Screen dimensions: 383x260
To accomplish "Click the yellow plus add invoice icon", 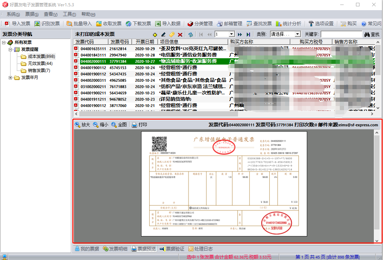I will (155, 34).
